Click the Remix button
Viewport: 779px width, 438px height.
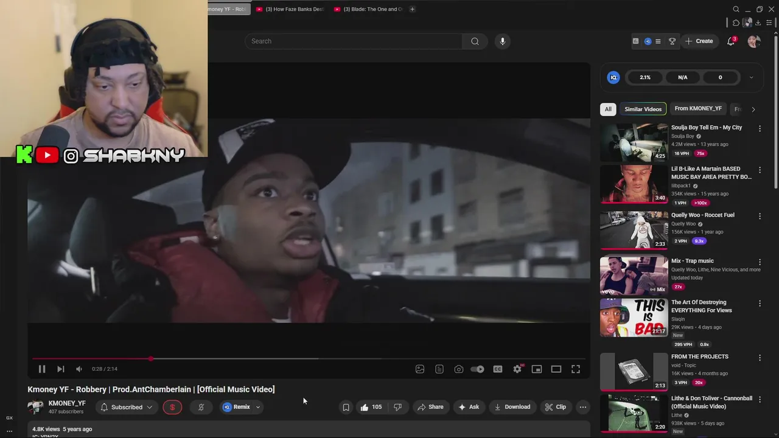point(236,407)
